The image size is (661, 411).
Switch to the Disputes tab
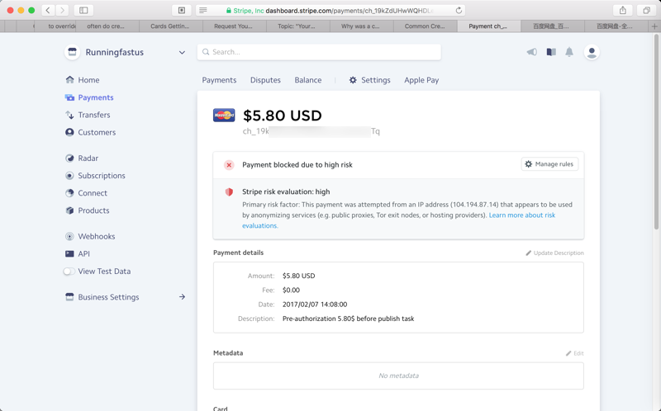265,80
